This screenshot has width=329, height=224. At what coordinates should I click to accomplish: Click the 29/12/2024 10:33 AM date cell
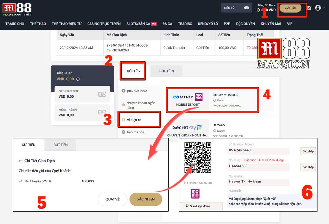coord(80,48)
